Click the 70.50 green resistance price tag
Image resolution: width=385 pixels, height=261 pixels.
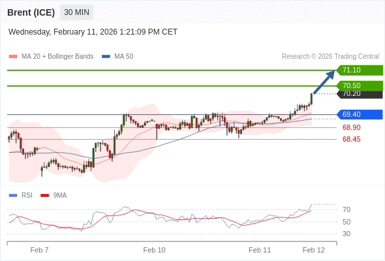click(x=359, y=85)
